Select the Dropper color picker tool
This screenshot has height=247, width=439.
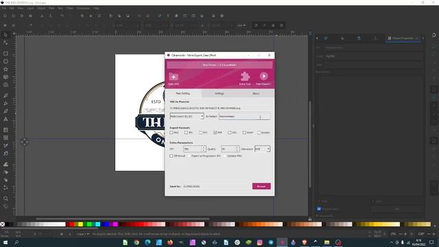(x=5, y=145)
